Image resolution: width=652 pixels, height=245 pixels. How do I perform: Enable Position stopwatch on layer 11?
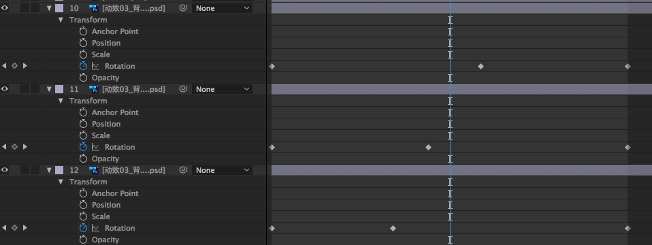point(83,124)
